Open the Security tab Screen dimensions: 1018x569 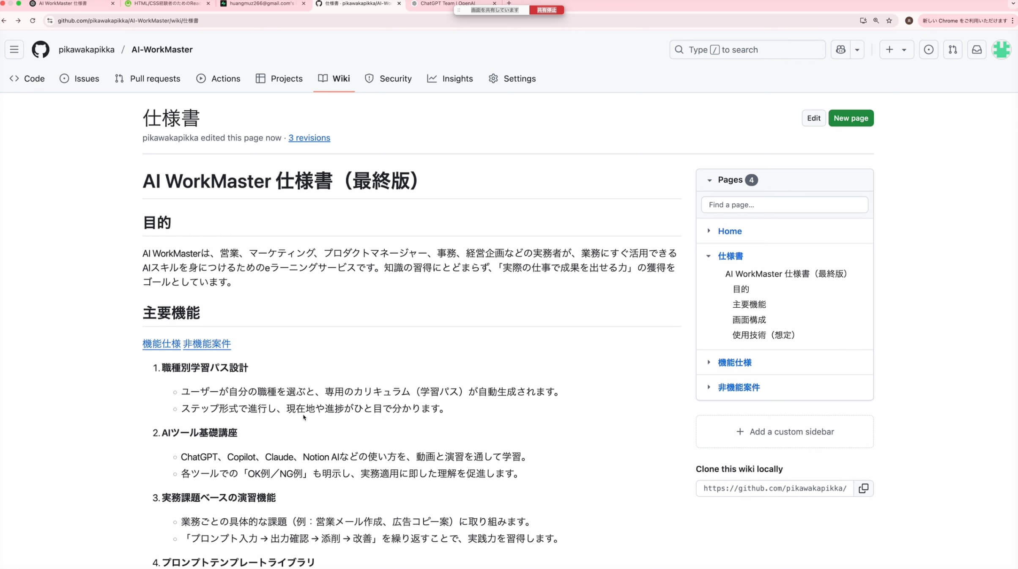coord(388,79)
